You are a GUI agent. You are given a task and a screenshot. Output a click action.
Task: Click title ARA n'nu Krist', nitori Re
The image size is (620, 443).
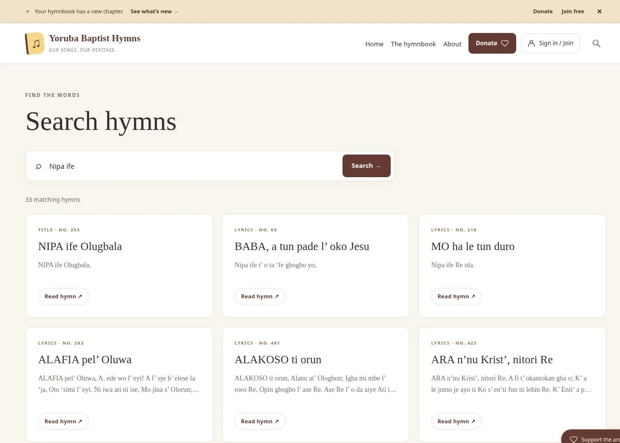pyautogui.click(x=492, y=360)
